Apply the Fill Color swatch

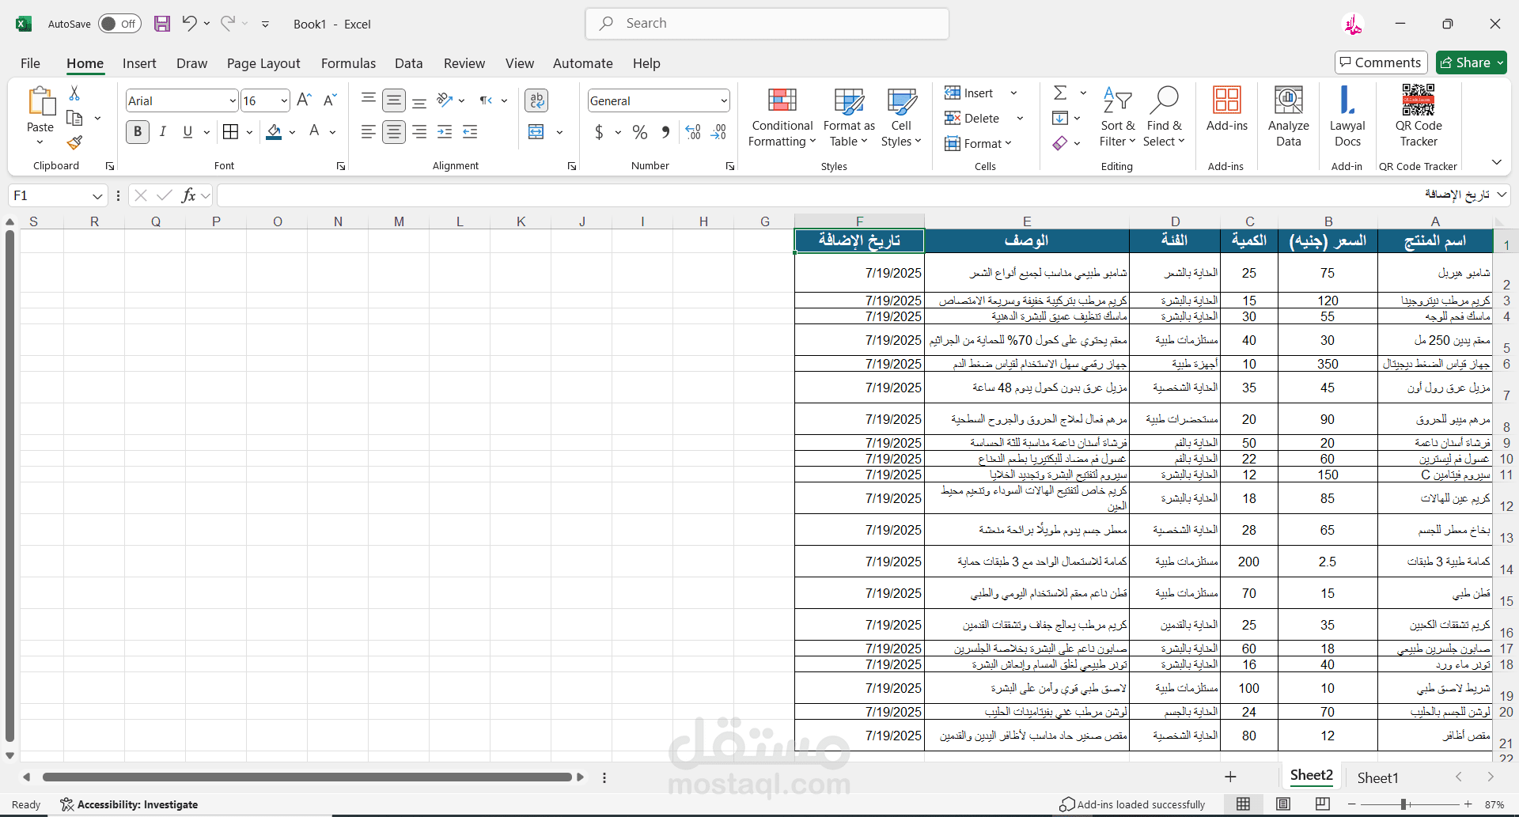click(274, 132)
